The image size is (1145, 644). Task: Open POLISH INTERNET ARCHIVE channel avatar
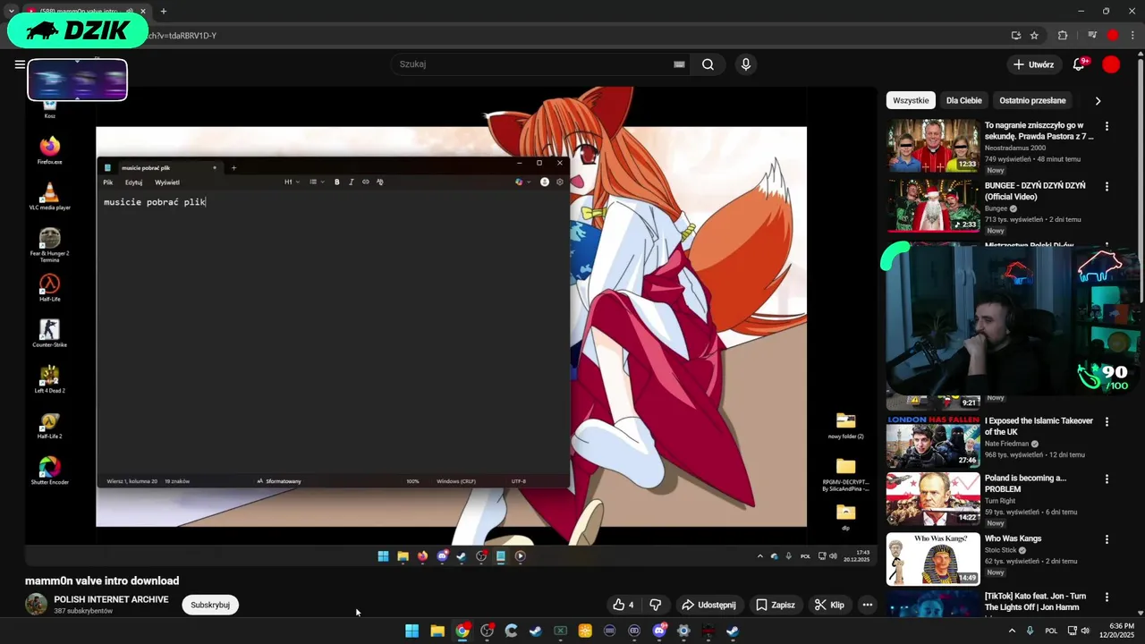36,604
